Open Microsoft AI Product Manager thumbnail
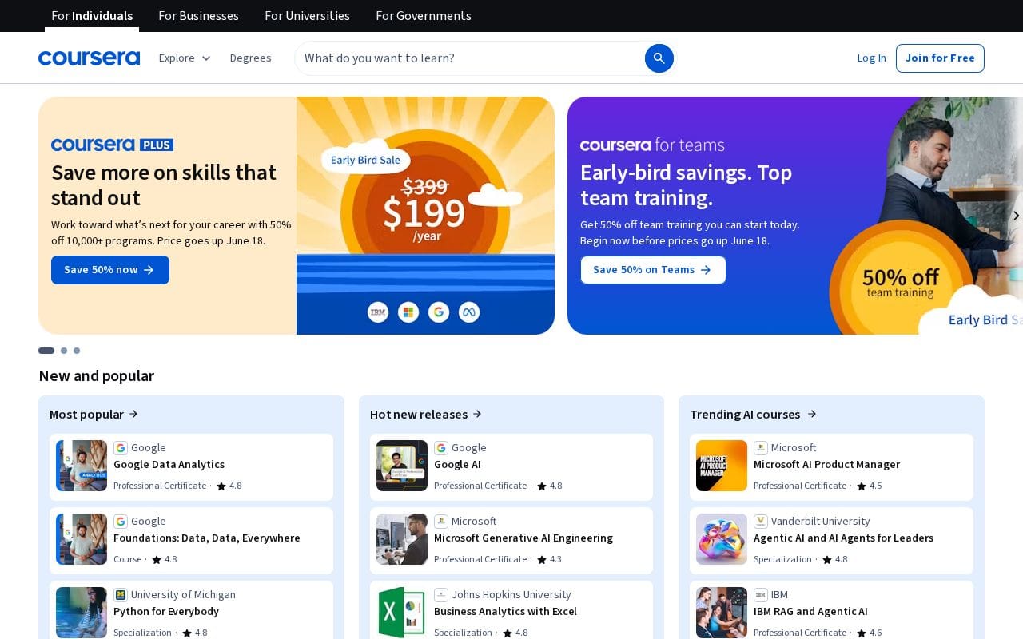This screenshot has height=639, width=1023. 722,466
